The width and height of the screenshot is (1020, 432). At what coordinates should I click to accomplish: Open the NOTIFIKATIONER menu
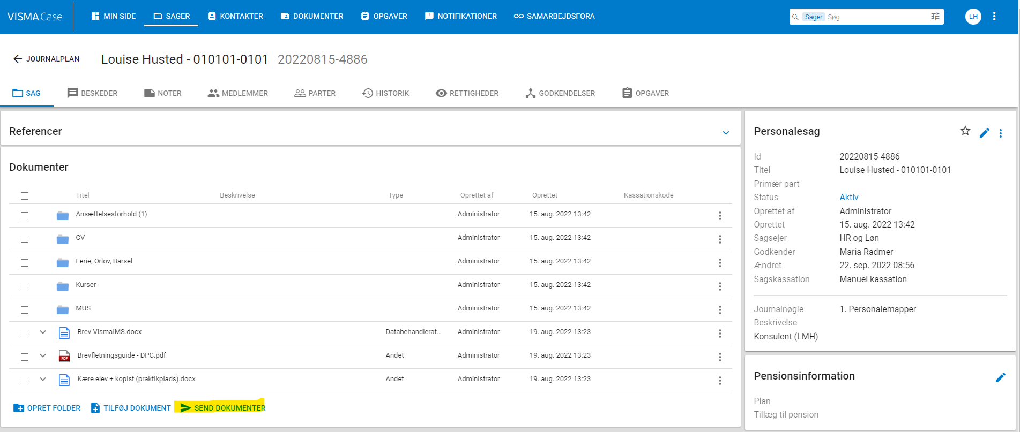click(461, 17)
